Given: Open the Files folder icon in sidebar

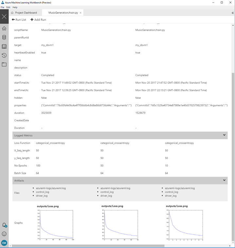Looking at the screenshot, I should (x=4, y=64).
